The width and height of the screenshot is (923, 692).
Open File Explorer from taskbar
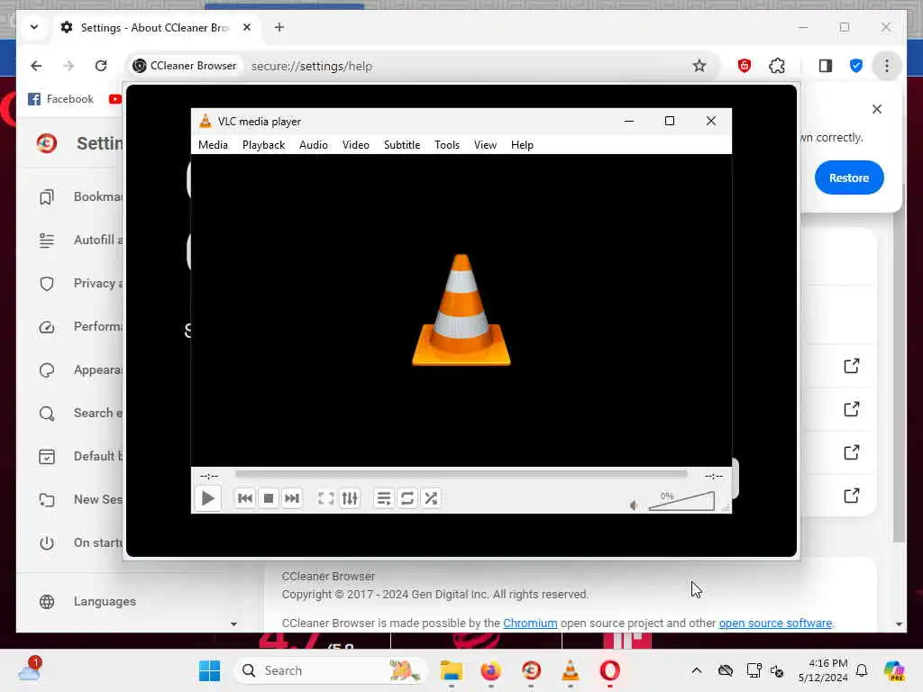tap(451, 670)
